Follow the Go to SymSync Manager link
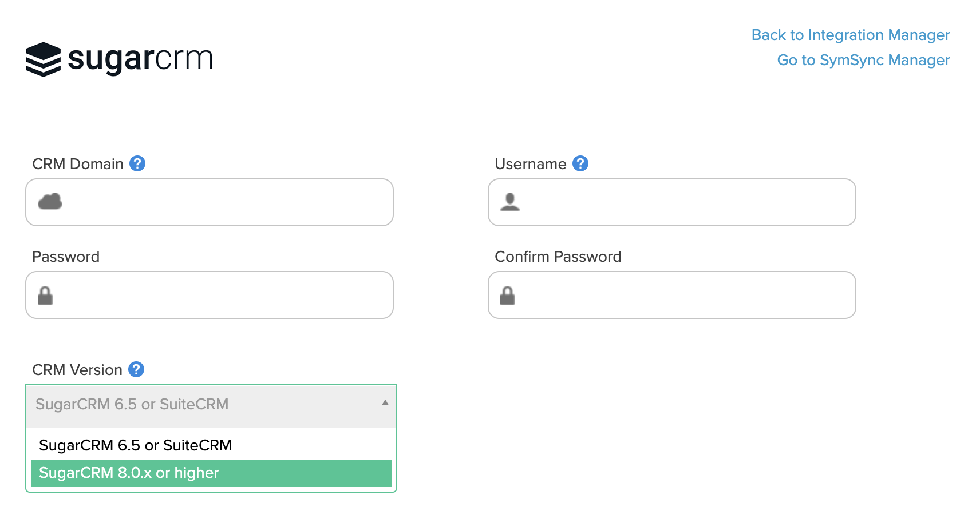 (863, 60)
